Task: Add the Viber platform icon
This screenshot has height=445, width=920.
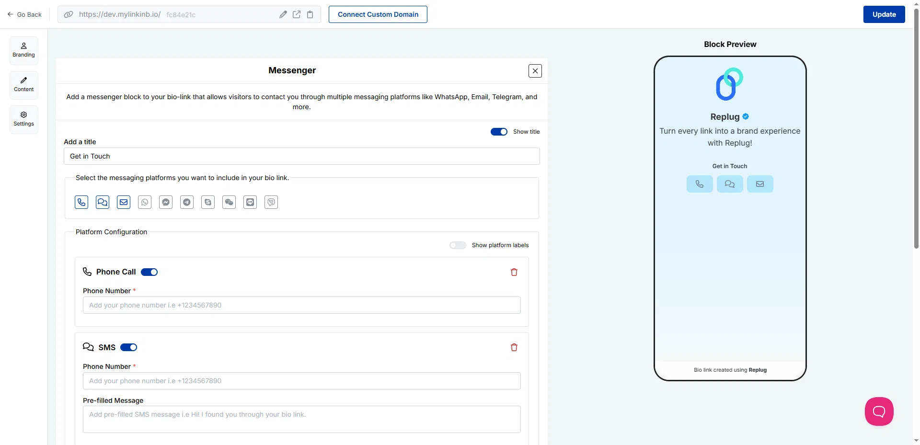Action: (x=271, y=202)
